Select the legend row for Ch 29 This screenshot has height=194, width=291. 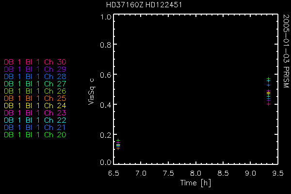pyautogui.click(x=35, y=69)
